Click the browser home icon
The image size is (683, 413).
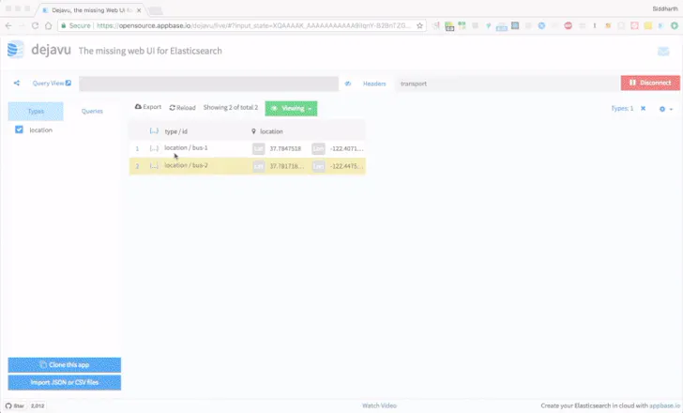[49, 25]
